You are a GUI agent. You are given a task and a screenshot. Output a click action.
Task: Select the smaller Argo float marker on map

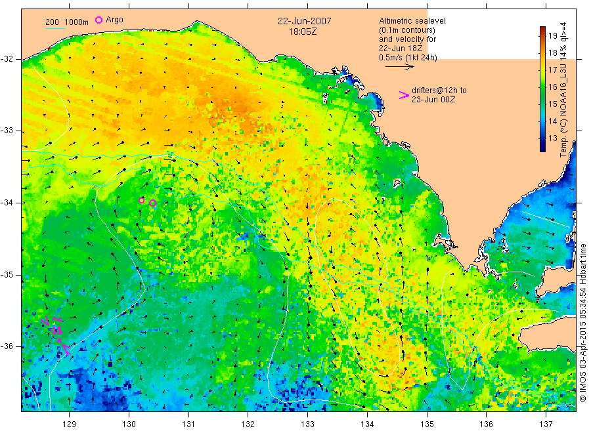click(141, 200)
